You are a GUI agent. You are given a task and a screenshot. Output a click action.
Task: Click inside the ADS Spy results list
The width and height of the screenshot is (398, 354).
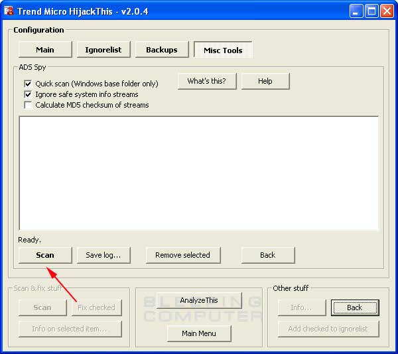(199, 173)
